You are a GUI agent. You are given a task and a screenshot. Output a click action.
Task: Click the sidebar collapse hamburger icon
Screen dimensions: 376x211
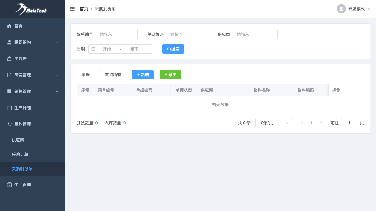pyautogui.click(x=72, y=9)
